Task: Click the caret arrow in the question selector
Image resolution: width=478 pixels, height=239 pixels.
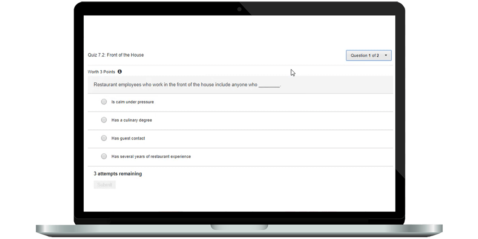Action: tap(386, 56)
